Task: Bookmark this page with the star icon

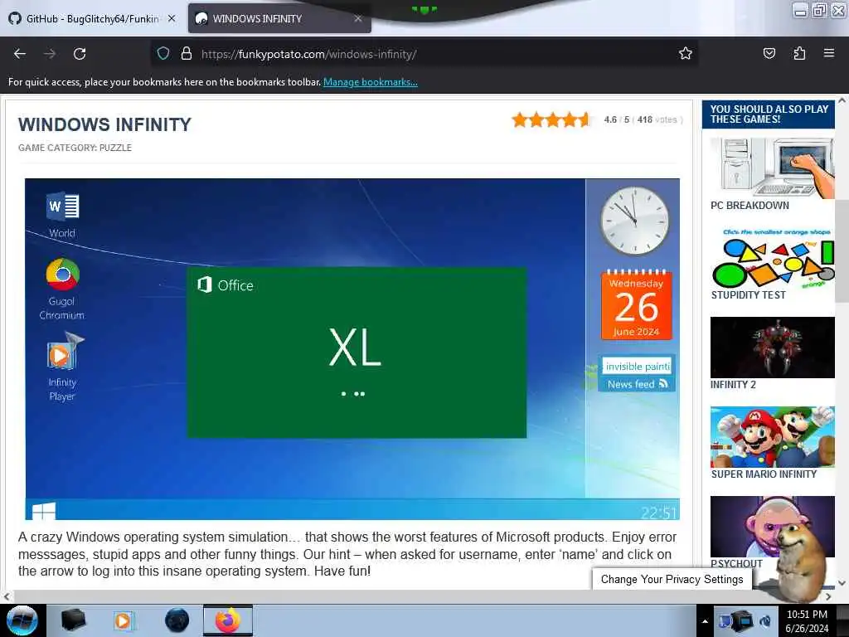Action: (686, 53)
